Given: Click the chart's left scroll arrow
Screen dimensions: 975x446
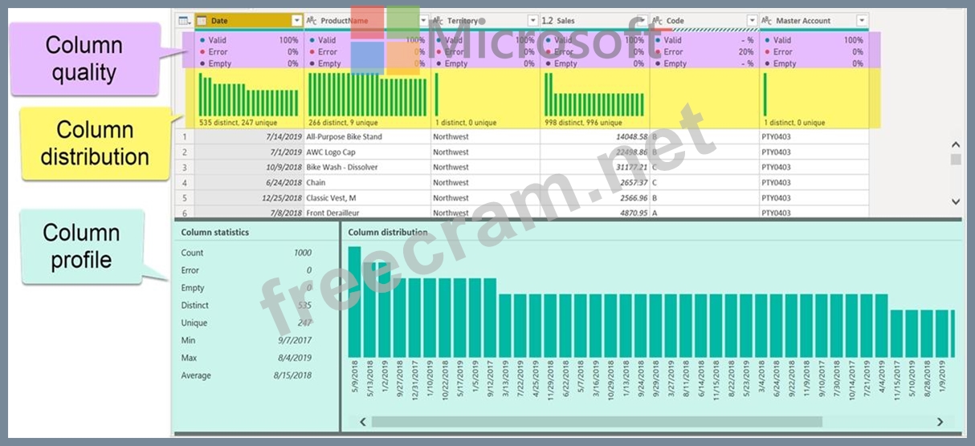Looking at the screenshot, I should pos(362,421).
